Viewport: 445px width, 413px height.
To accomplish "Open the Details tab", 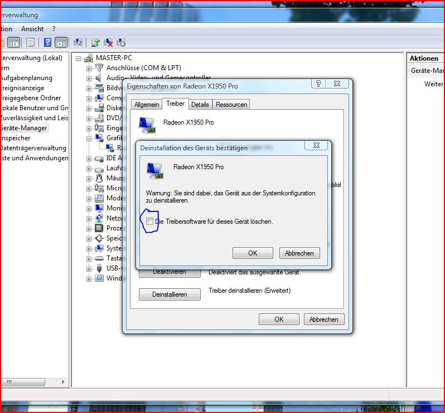I will click(200, 105).
